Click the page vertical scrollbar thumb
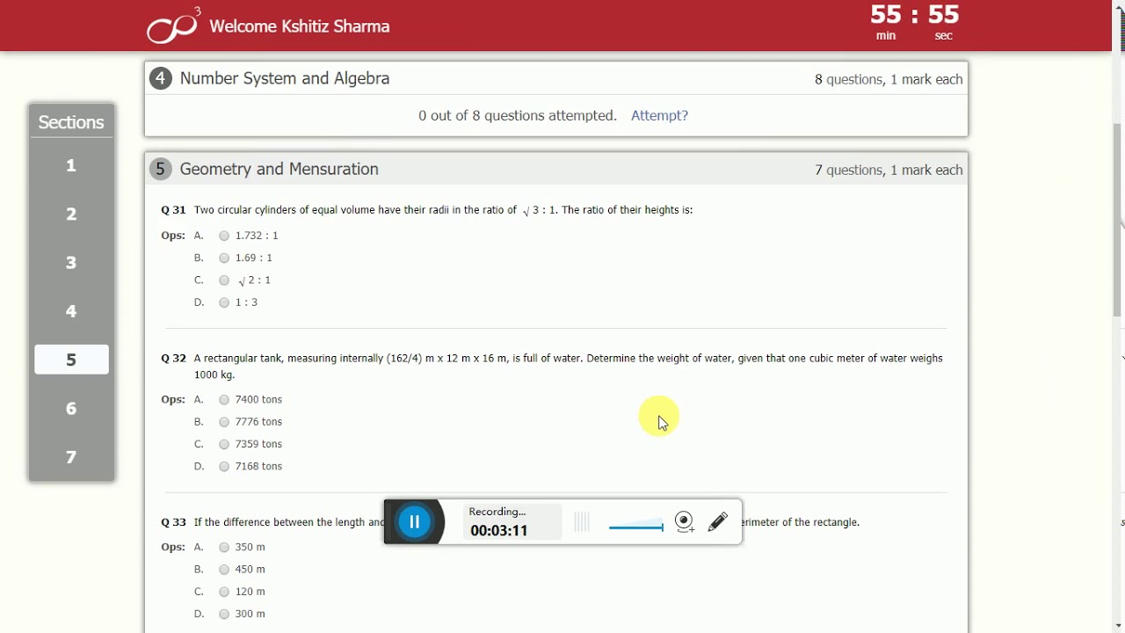Image resolution: width=1125 pixels, height=633 pixels. click(1118, 220)
